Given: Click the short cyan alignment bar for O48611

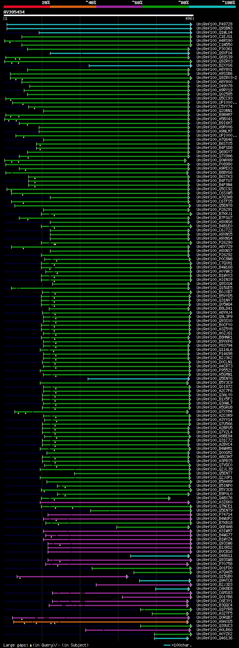Looking at the screenshot, I should pos(160,556).
